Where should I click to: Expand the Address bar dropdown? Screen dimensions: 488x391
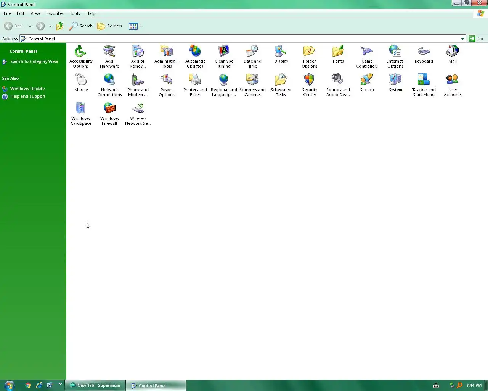tap(462, 39)
